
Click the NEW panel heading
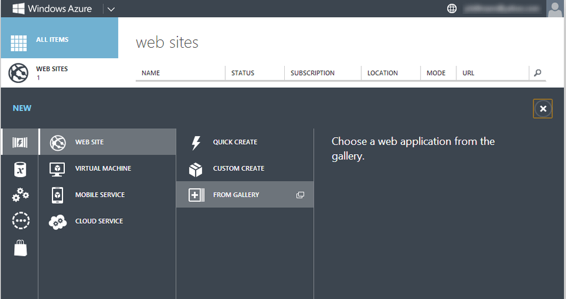22,108
